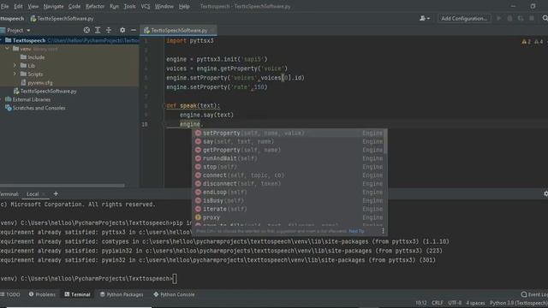Open the Python Packages tool window
This screenshot has height=308, width=548.
[x=122, y=294]
